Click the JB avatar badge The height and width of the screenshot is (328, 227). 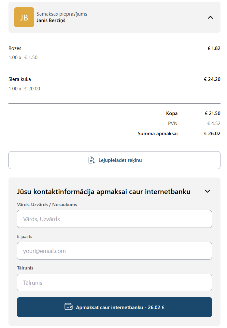pos(24,17)
